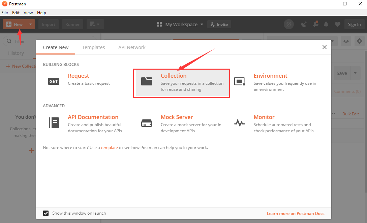Screen dimensions: 367x223
Task: Click the heart icon in header
Action: point(337,24)
